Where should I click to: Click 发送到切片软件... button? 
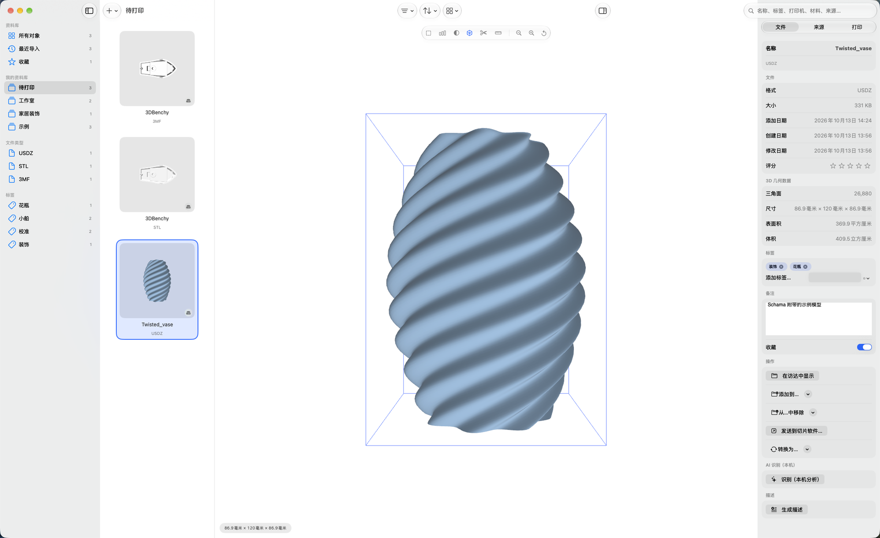coord(796,431)
